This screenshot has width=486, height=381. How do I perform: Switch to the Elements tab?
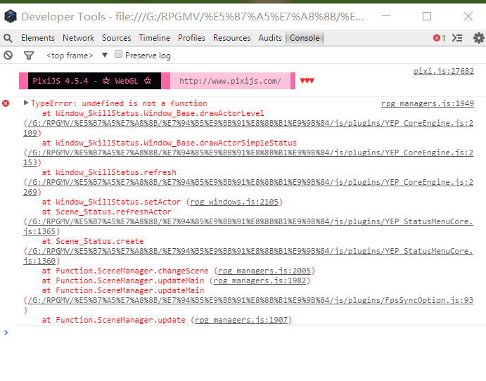click(38, 38)
